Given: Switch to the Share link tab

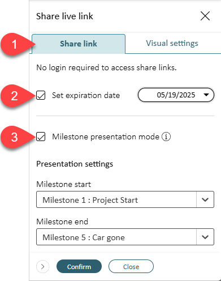Looking at the screenshot, I should (79, 44).
